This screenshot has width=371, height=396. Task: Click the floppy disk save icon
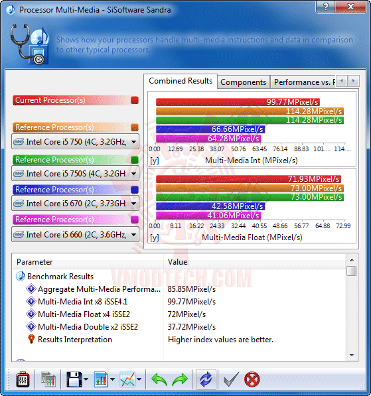coord(74,379)
